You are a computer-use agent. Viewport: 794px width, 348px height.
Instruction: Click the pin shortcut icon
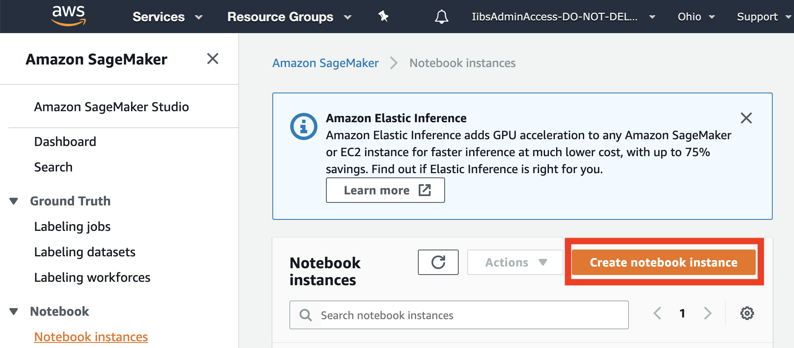[x=383, y=17]
